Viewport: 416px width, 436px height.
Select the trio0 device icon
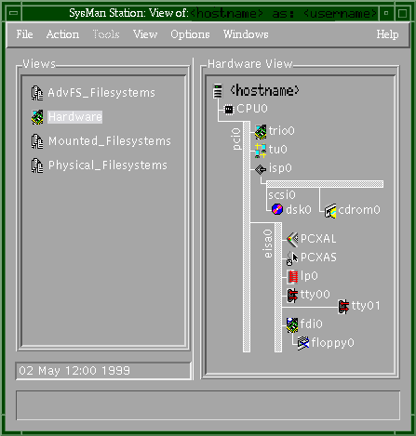tap(261, 131)
